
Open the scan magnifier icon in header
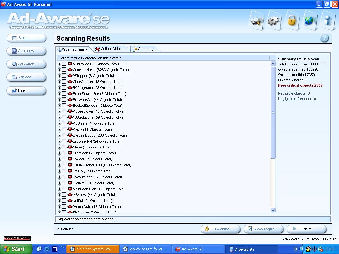[257, 21]
